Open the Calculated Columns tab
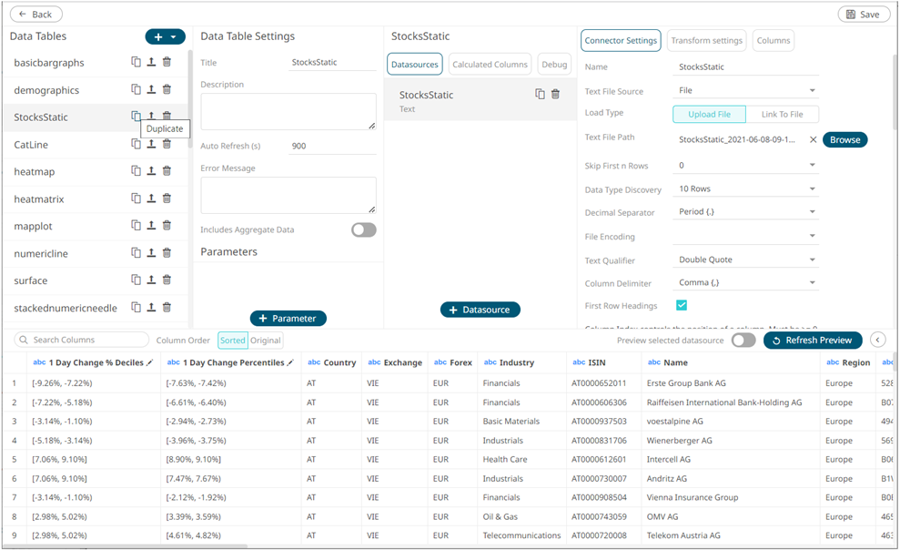The height and width of the screenshot is (550, 900). pyautogui.click(x=490, y=65)
